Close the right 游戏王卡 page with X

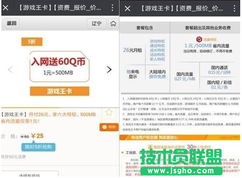pos(127,8)
